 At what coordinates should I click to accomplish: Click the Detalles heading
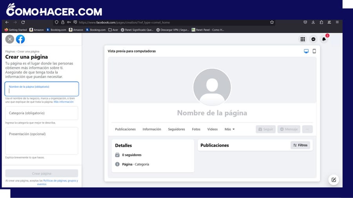[x=124, y=146]
